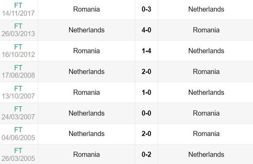Click Netherlands home team in 26/03/2013 match

pyautogui.click(x=86, y=30)
